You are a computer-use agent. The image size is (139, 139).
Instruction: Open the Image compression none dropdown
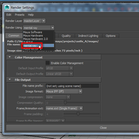pyautogui.click(x=58, y=97)
